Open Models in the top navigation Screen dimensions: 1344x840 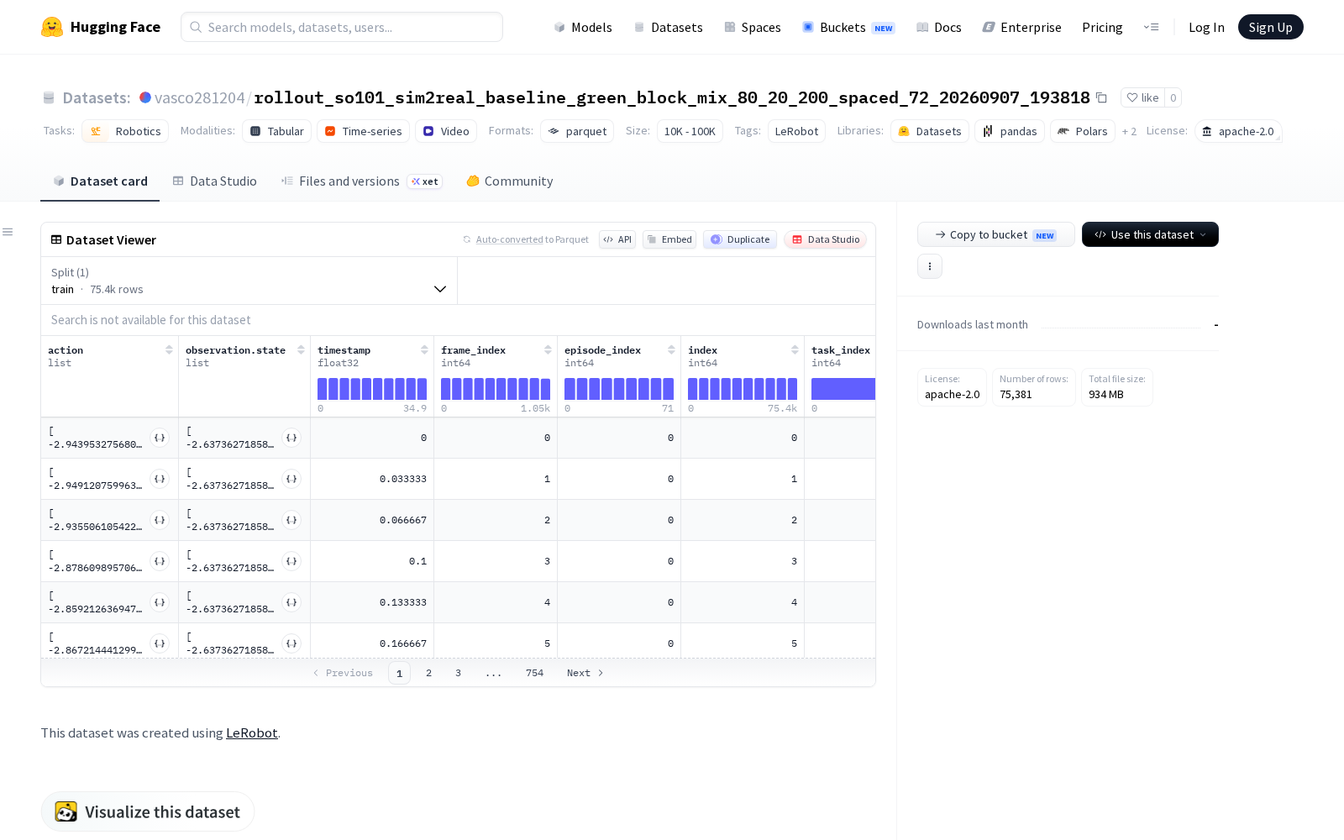(x=583, y=27)
